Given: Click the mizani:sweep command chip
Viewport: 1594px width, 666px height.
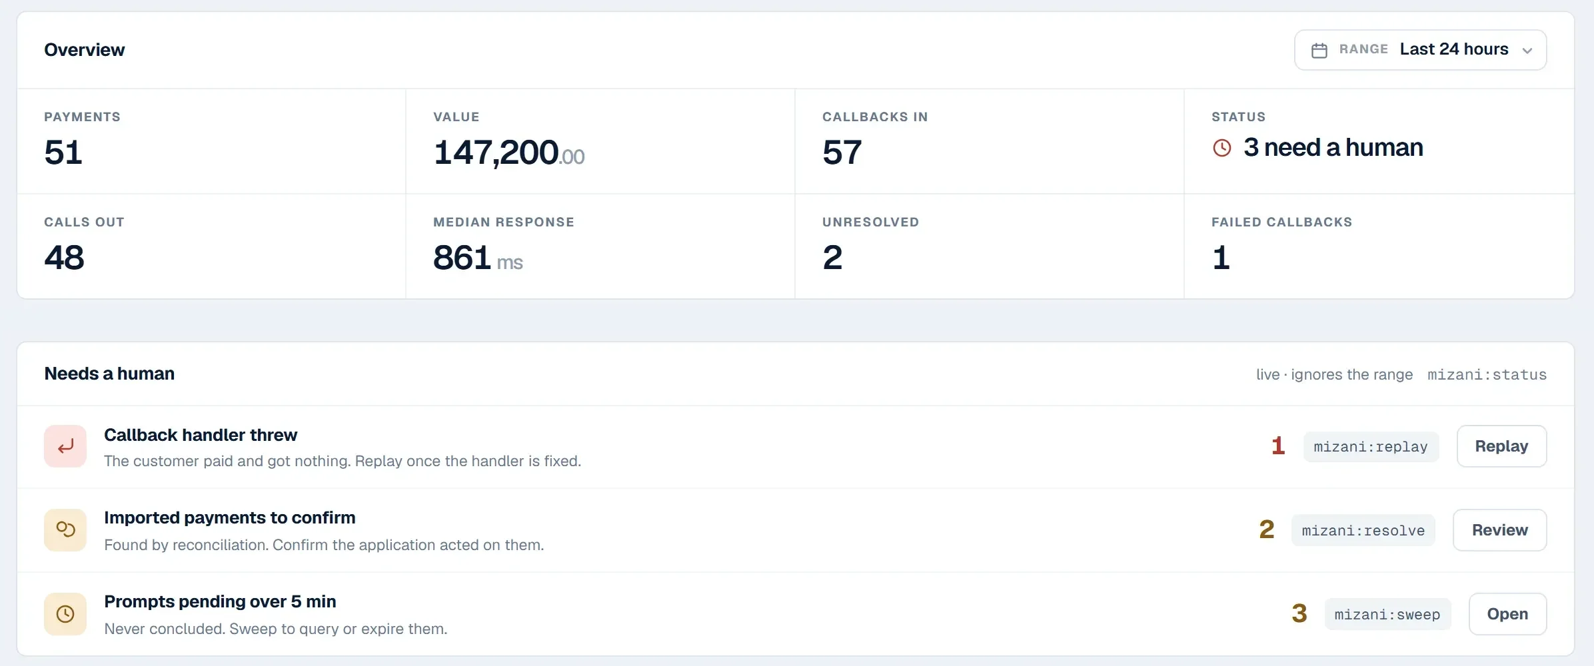Looking at the screenshot, I should click(1387, 615).
